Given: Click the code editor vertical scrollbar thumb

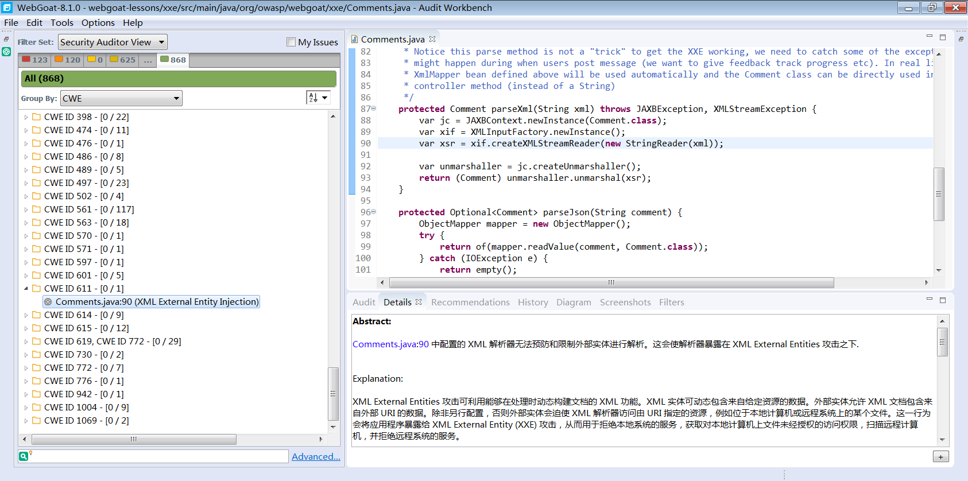Looking at the screenshot, I should (939, 194).
